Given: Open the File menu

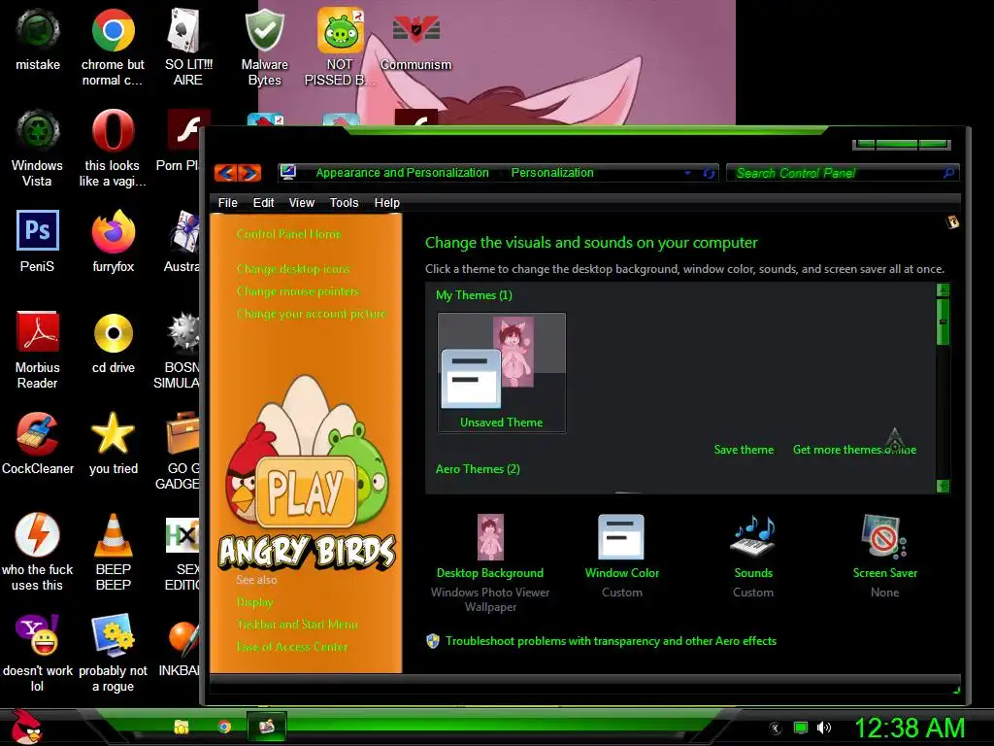Looking at the screenshot, I should (227, 202).
